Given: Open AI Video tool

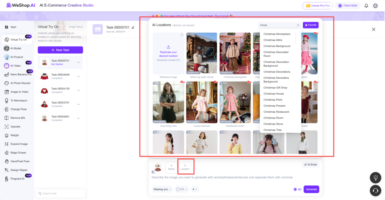Looking at the screenshot, I should pyautogui.click(x=13, y=66).
